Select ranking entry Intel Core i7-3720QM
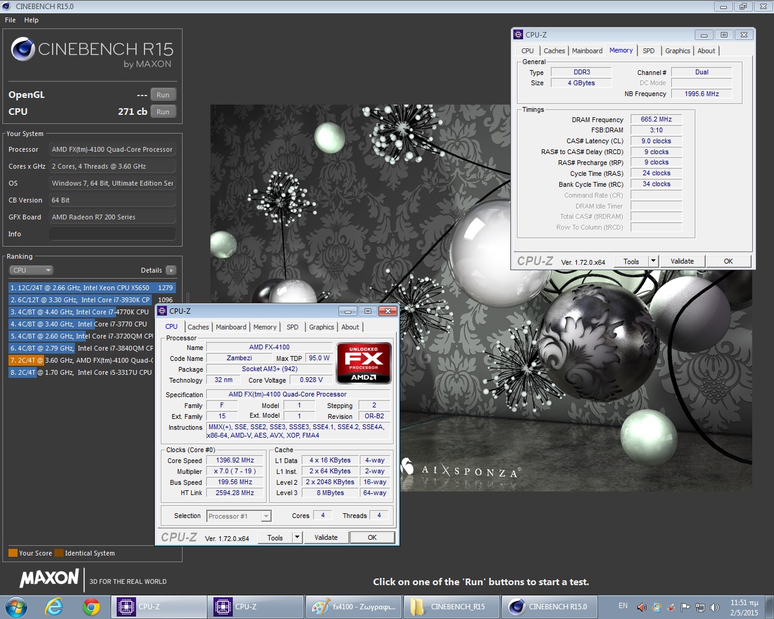774x619 pixels. pyautogui.click(x=81, y=336)
